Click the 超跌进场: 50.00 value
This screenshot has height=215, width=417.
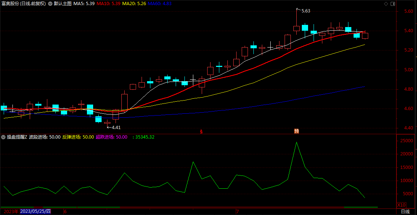tap(111, 137)
